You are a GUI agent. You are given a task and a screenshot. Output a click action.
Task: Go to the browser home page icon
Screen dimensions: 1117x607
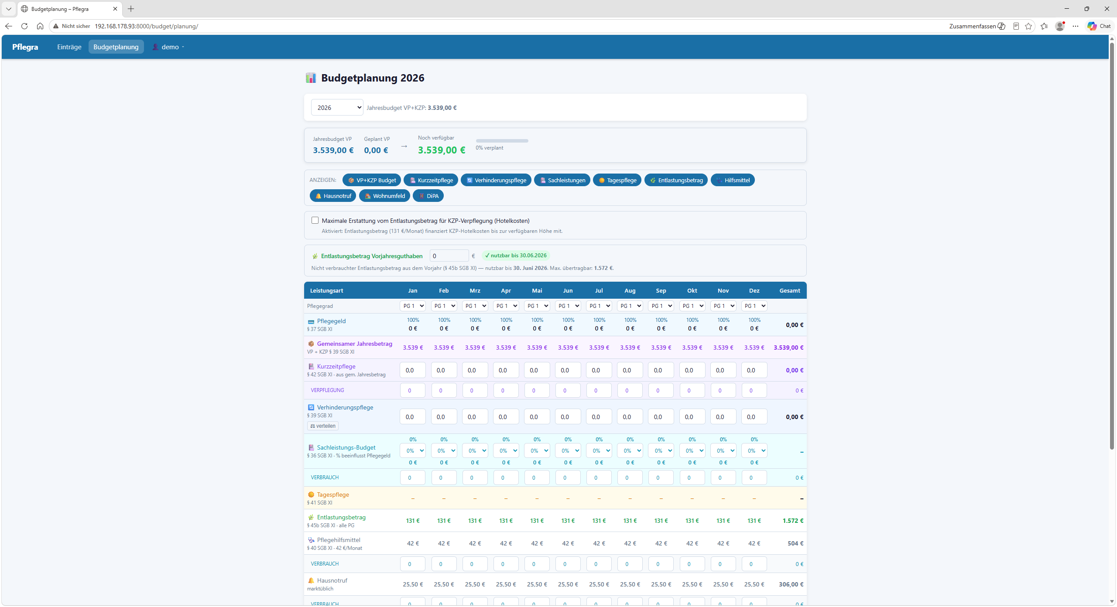pyautogui.click(x=40, y=26)
